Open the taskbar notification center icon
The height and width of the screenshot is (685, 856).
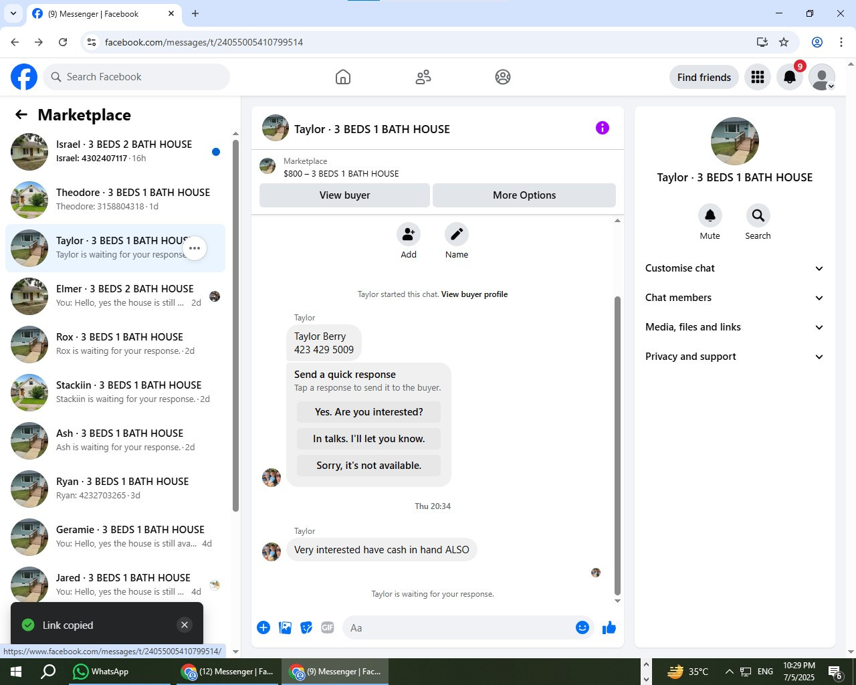[x=835, y=672]
